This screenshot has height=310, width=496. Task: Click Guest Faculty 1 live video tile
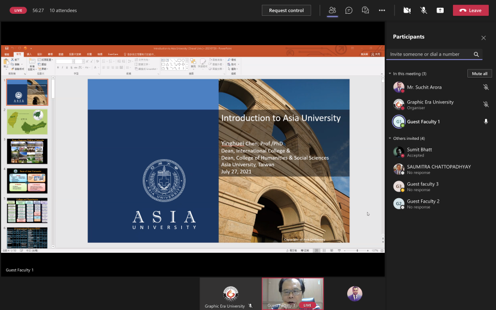pos(293,294)
